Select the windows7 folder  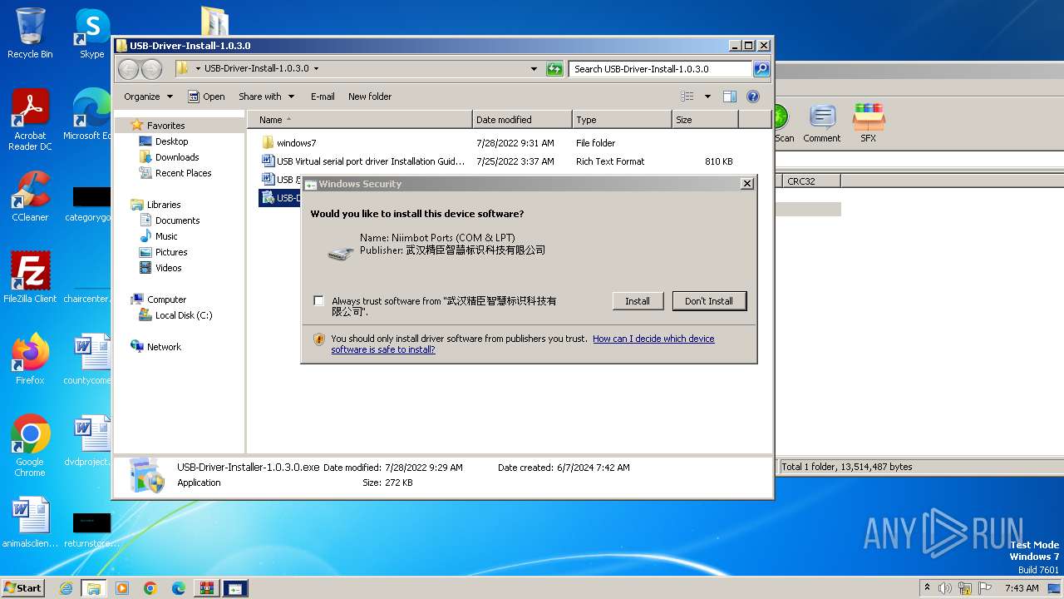296,143
